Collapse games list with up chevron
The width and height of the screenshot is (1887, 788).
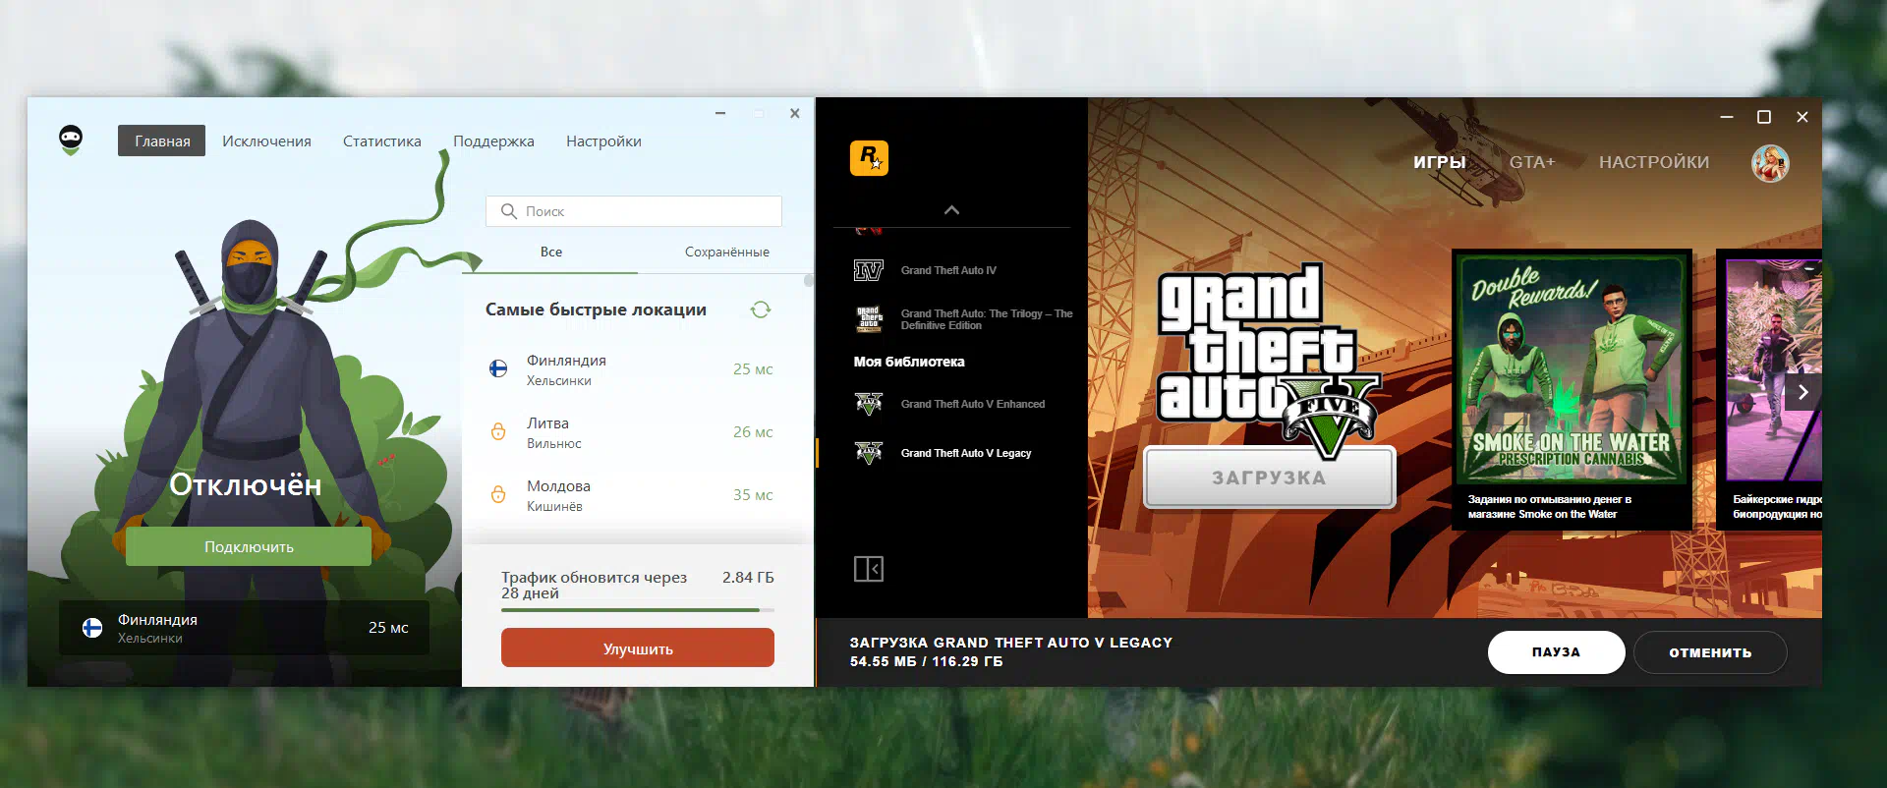coord(951,210)
